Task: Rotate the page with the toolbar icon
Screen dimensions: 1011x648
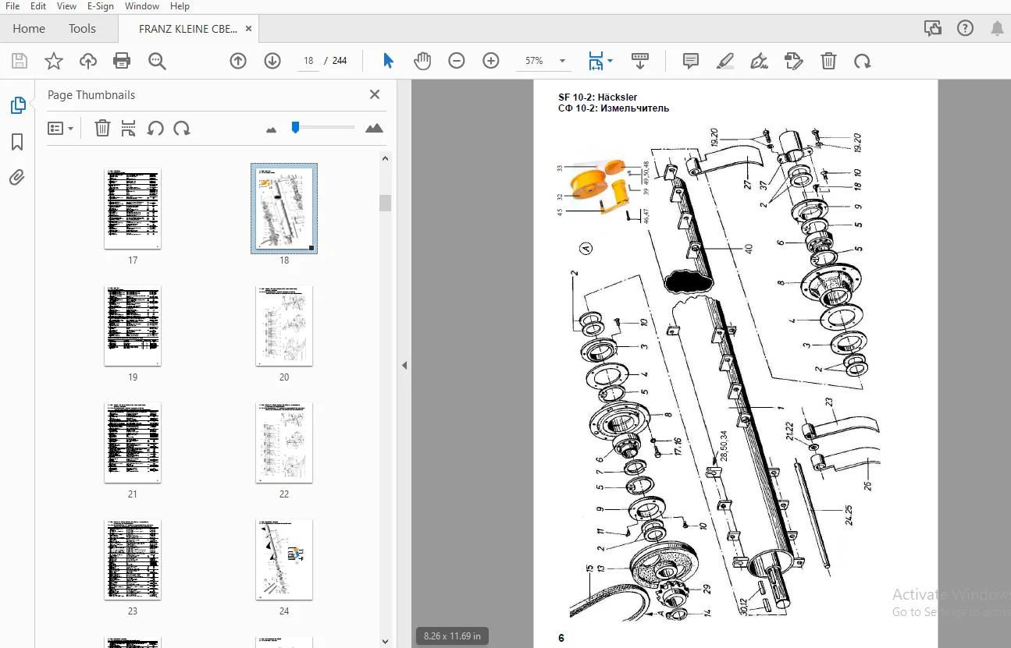Action: click(862, 61)
